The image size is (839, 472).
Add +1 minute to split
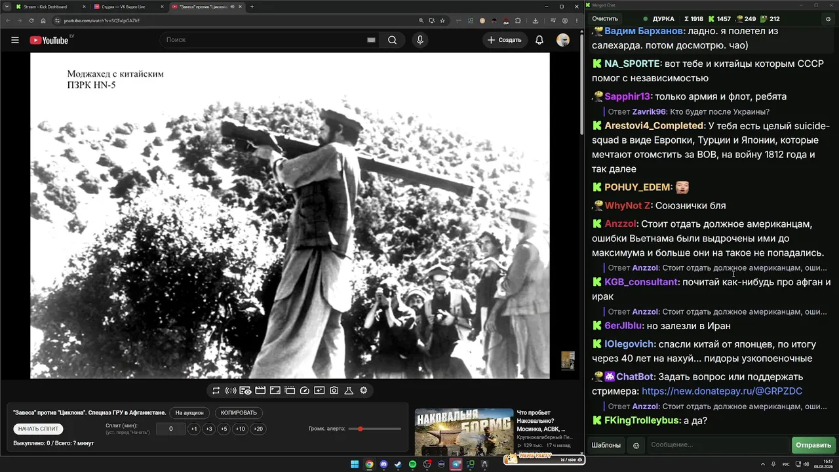coord(194,429)
